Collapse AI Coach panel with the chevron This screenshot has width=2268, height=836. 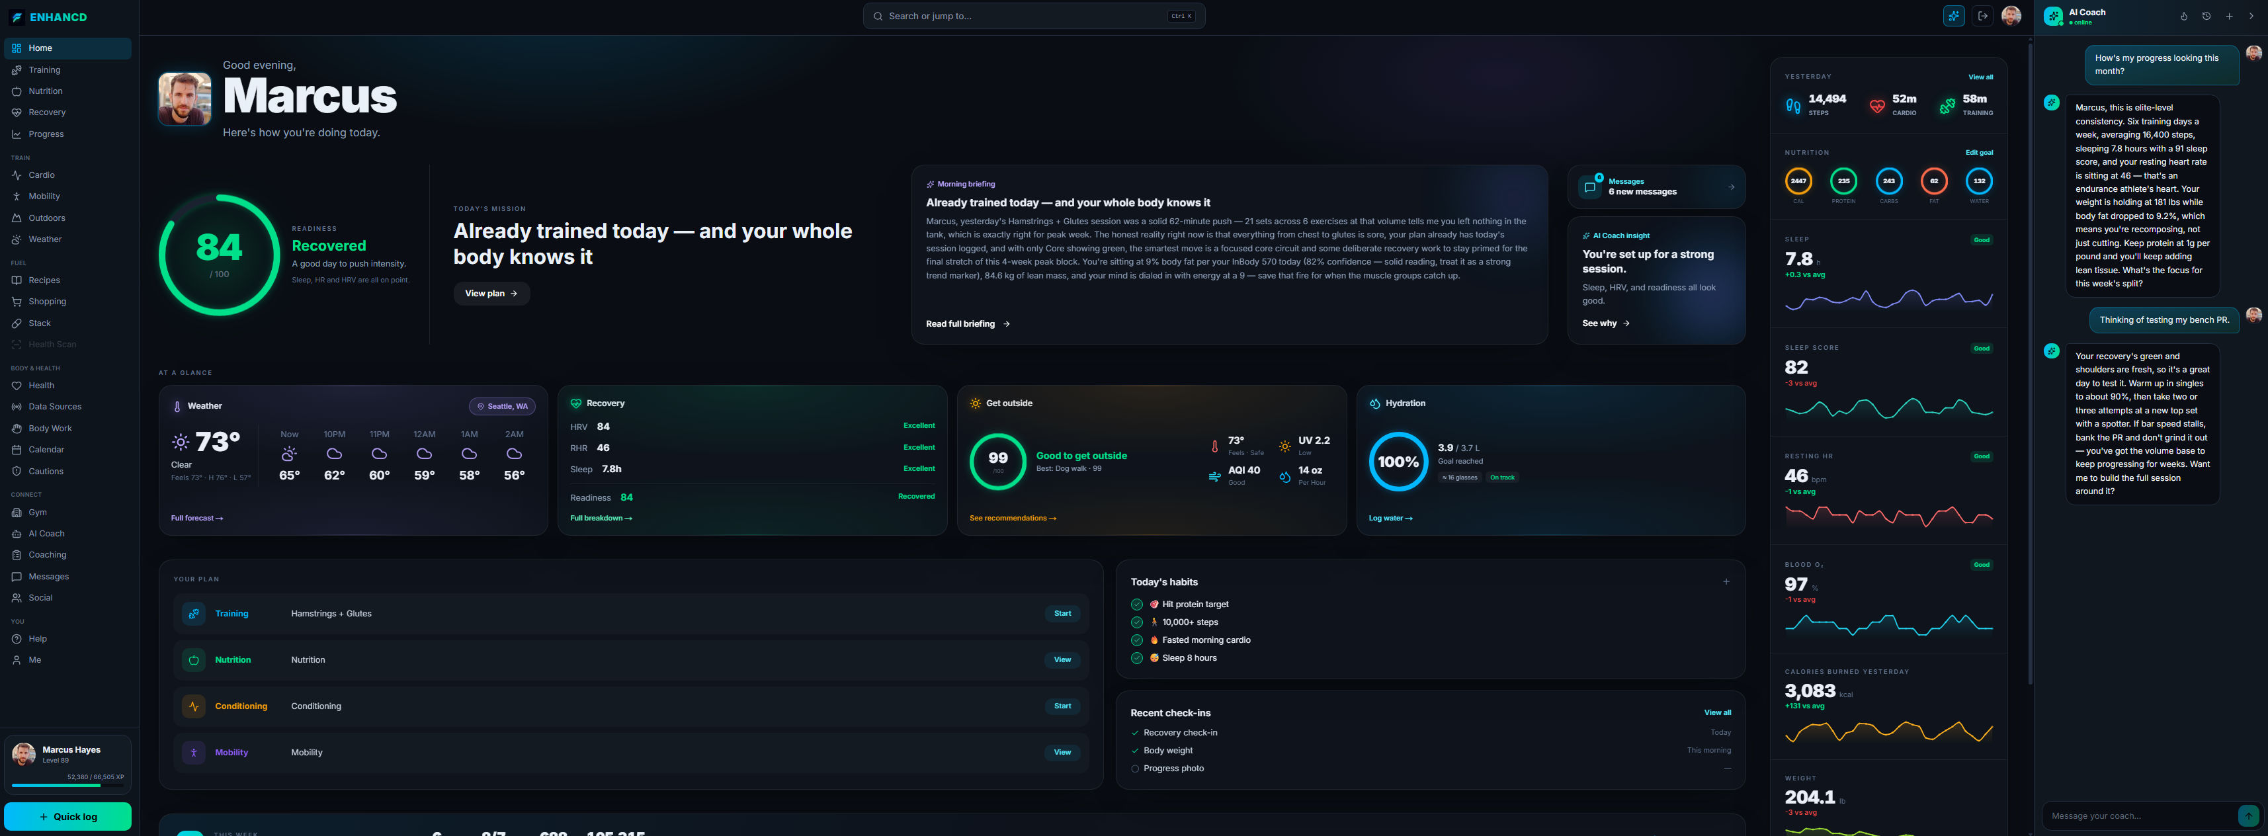click(x=2251, y=16)
